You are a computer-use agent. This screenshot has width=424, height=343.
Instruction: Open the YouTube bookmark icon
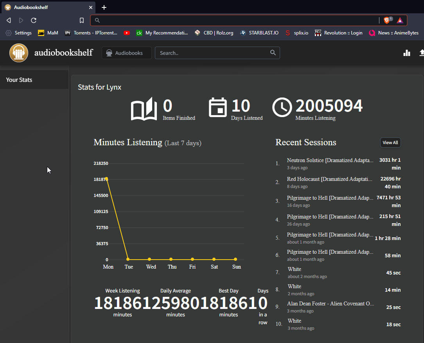[127, 33]
